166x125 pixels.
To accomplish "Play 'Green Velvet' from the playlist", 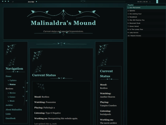I will pyautogui.click(x=146, y=26).
